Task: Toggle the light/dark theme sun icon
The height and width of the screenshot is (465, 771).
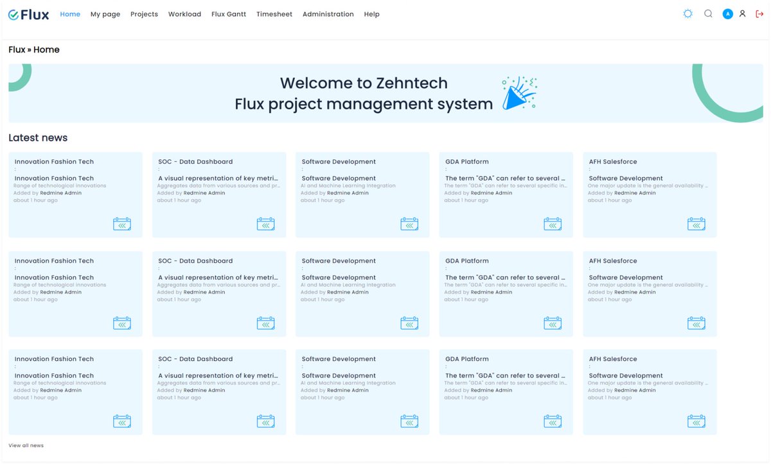Action: (688, 13)
